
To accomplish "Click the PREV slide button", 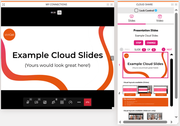I will click(125, 50).
